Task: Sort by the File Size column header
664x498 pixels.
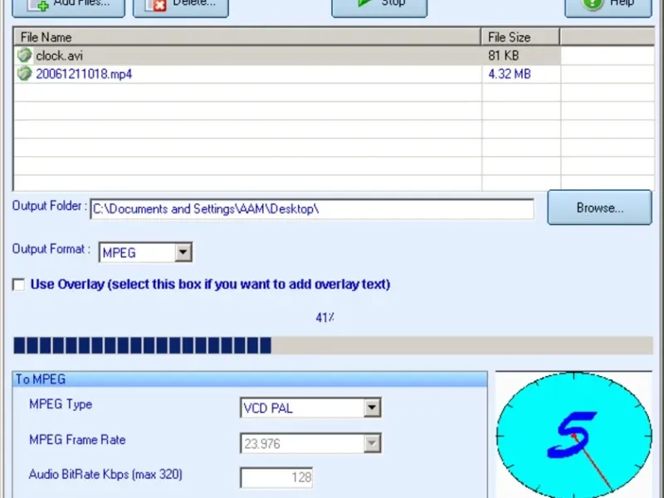Action: pyautogui.click(x=520, y=37)
